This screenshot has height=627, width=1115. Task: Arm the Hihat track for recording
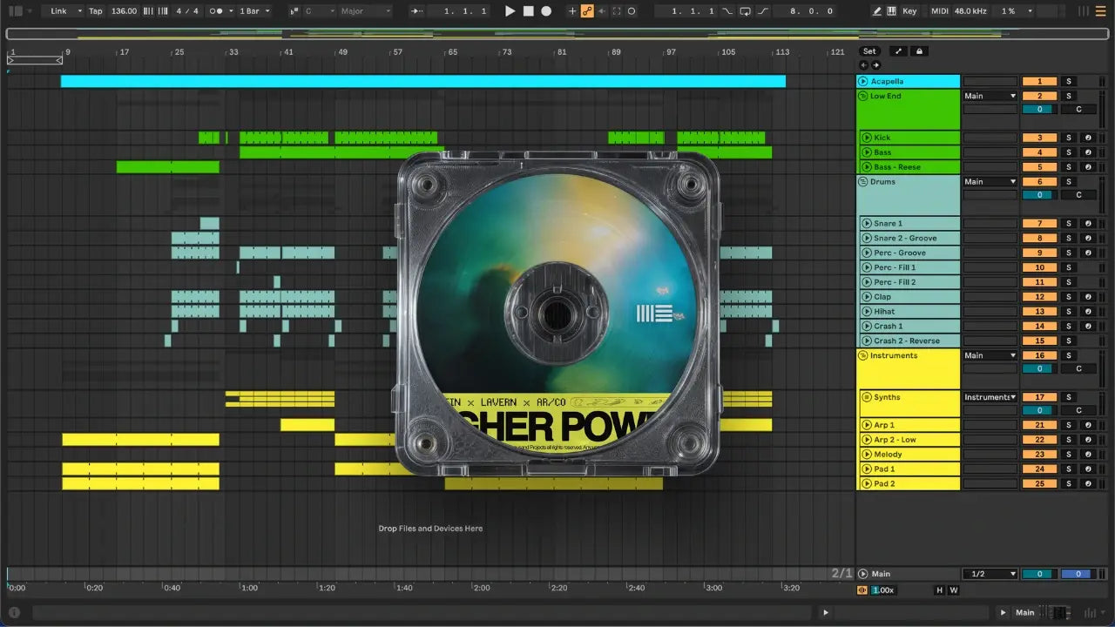click(x=1087, y=312)
